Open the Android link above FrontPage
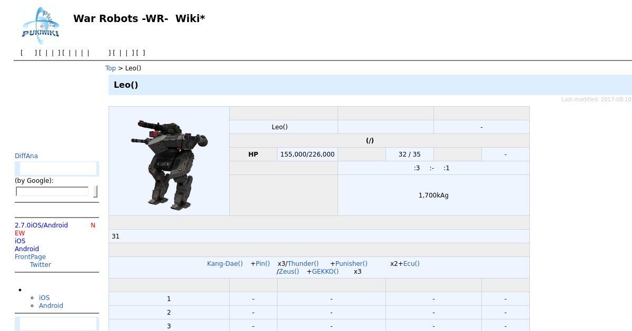Viewport: 632px width, 331px height. click(27, 249)
